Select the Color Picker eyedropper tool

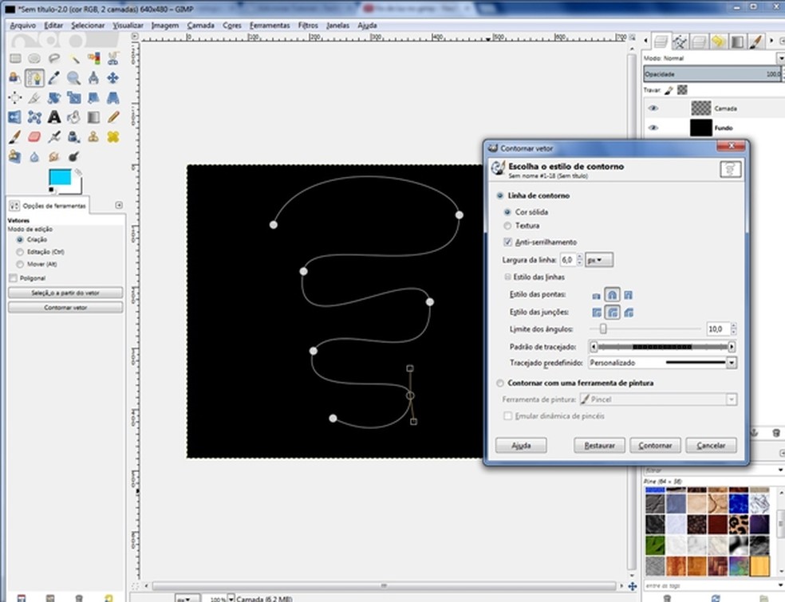53,77
